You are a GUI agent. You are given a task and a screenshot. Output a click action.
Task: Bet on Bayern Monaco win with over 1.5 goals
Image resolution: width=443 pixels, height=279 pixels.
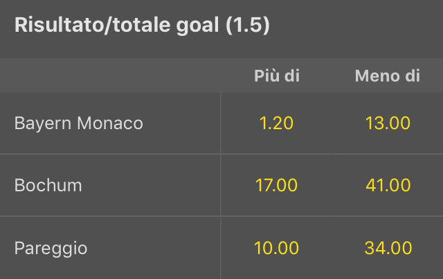[276, 123]
